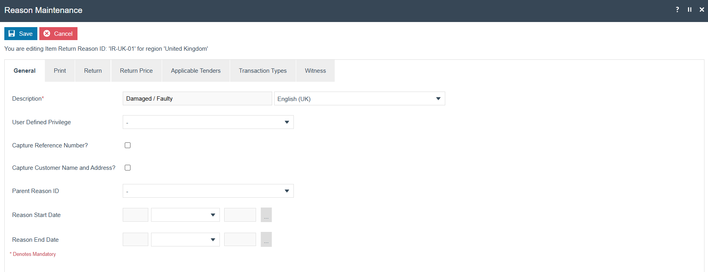This screenshot has width=708, height=272.
Task: Save the reason with floppy disk button
Action: click(x=21, y=34)
